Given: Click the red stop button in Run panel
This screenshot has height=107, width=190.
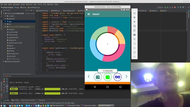Looking at the screenshot, I should (4, 82).
